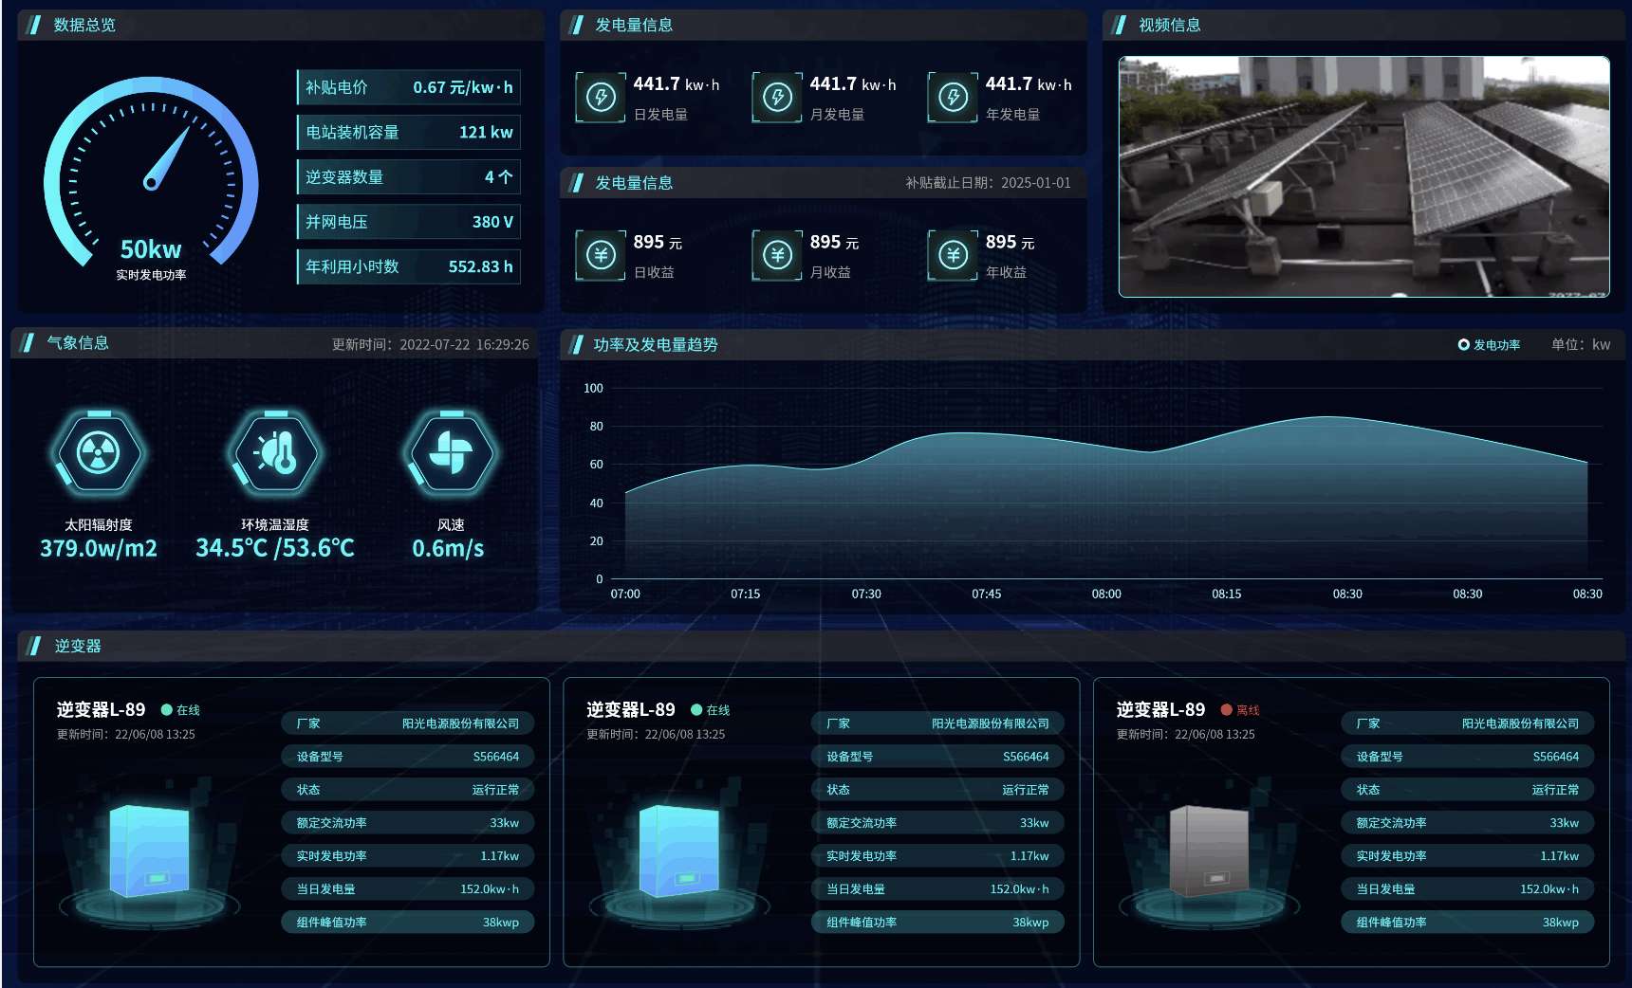Click the power trend area chart
The image size is (1632, 988).
click(x=1106, y=496)
